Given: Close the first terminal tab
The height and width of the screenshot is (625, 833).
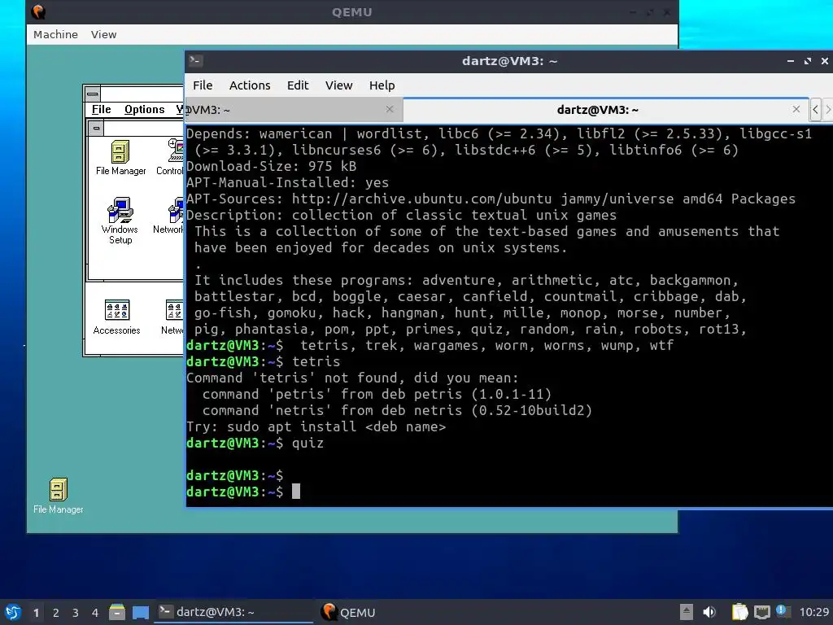Looking at the screenshot, I should tap(390, 110).
